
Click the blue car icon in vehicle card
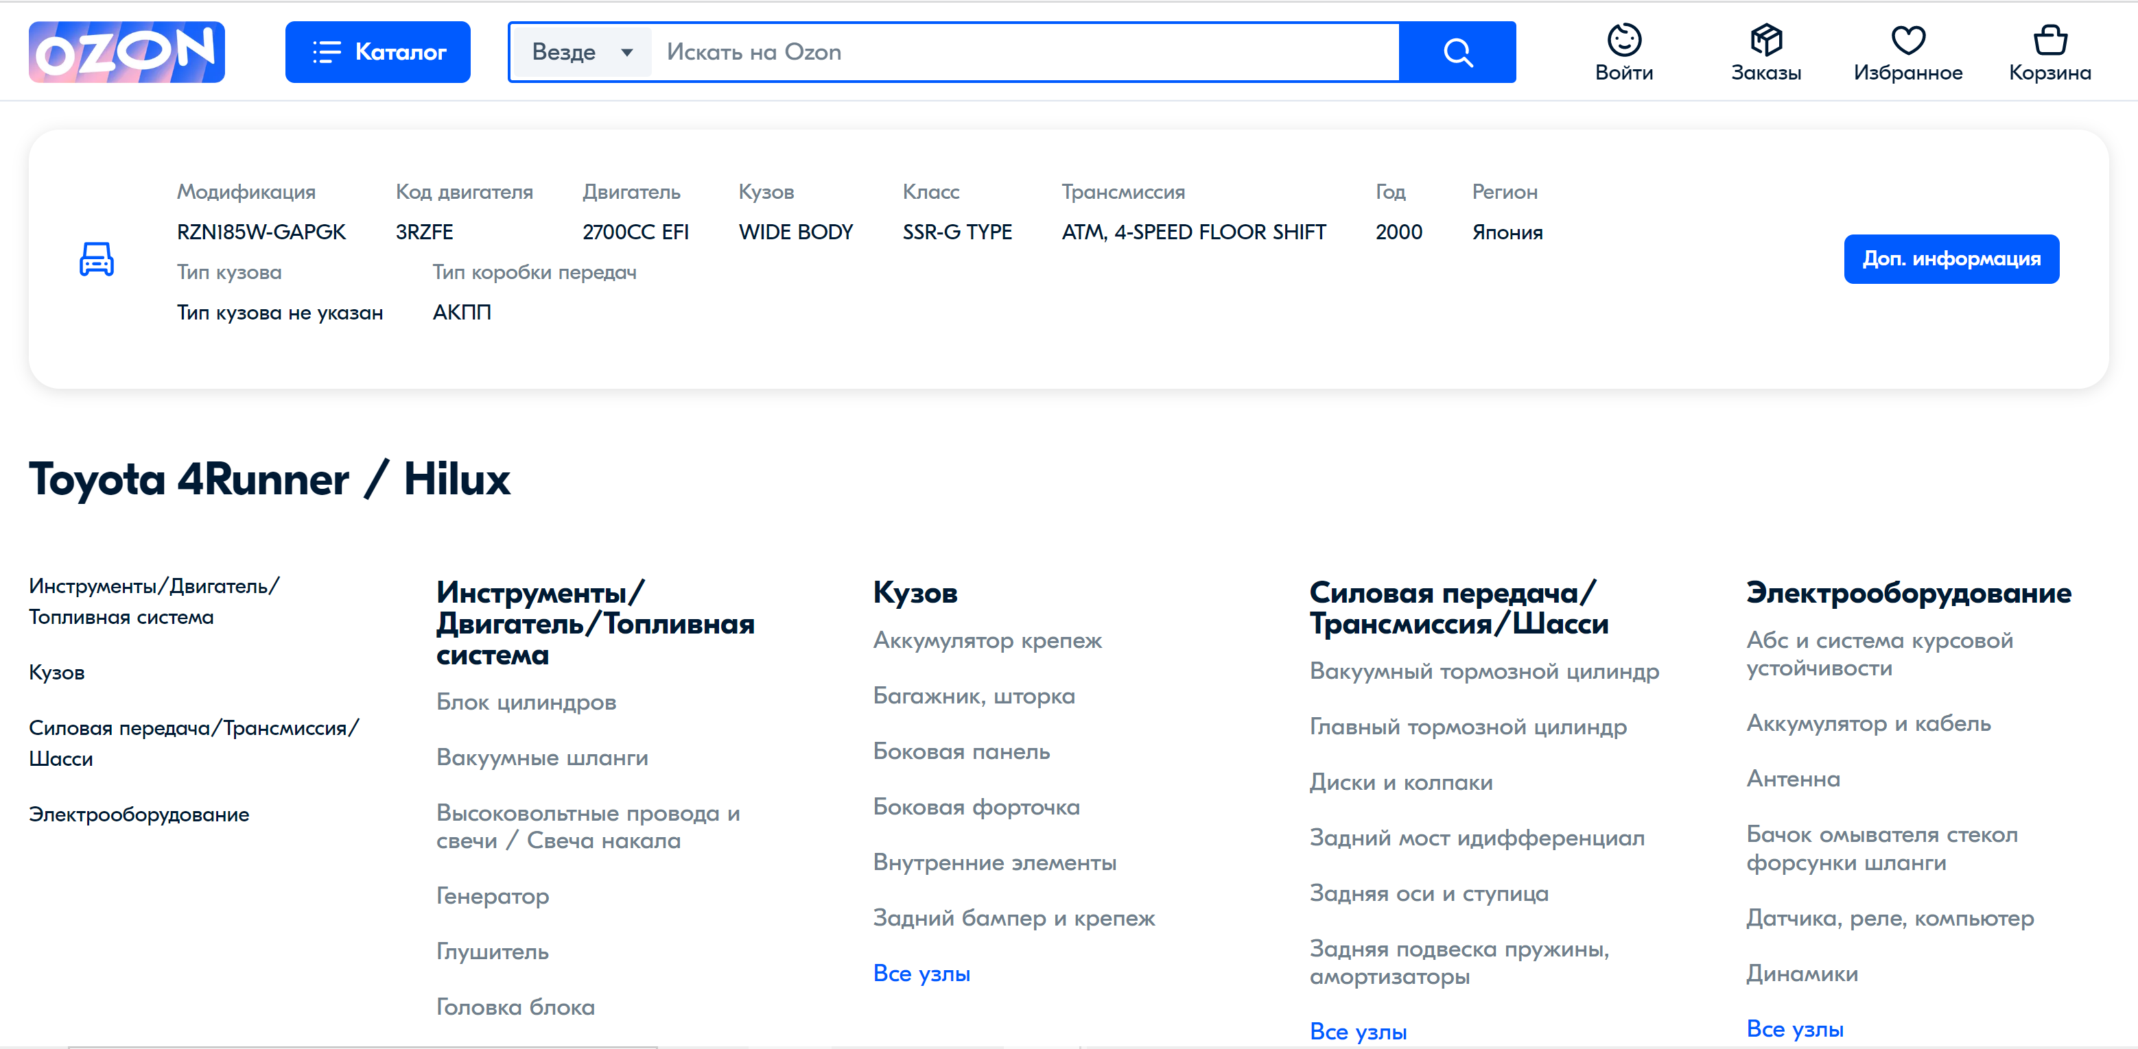pyautogui.click(x=96, y=258)
